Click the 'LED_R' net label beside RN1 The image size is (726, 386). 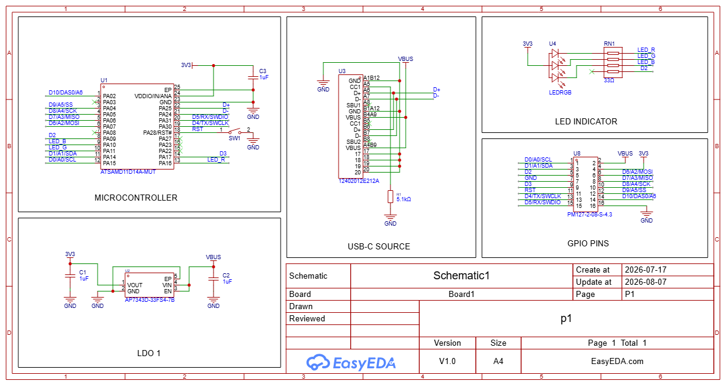[x=646, y=50]
